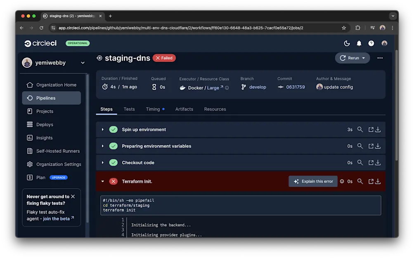Open the Rerun dropdown arrow

point(364,58)
